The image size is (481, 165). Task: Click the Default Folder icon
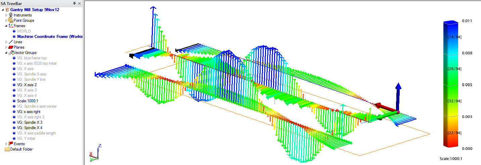click(7, 149)
